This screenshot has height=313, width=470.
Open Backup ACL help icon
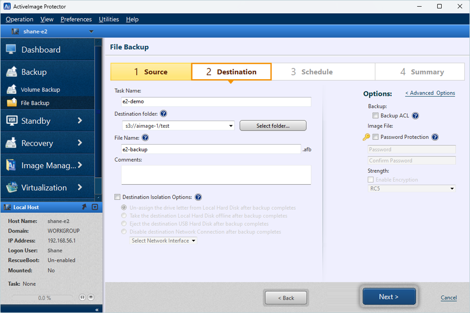tap(415, 116)
